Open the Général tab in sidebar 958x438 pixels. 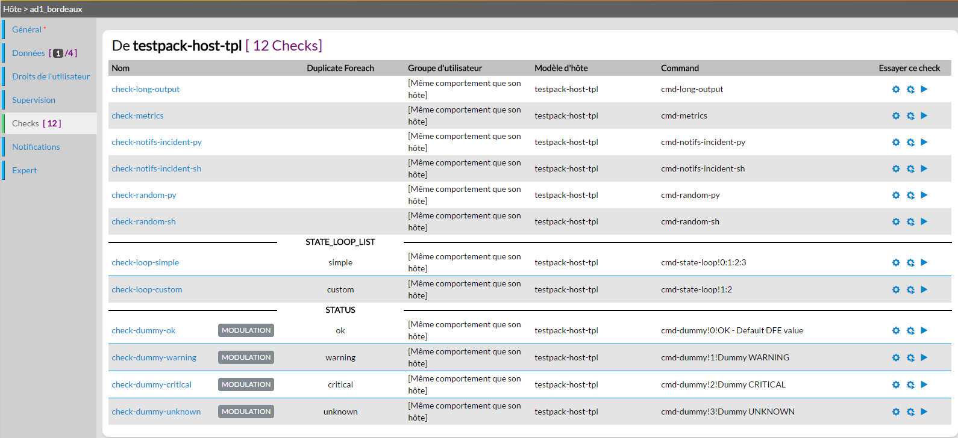coord(27,29)
